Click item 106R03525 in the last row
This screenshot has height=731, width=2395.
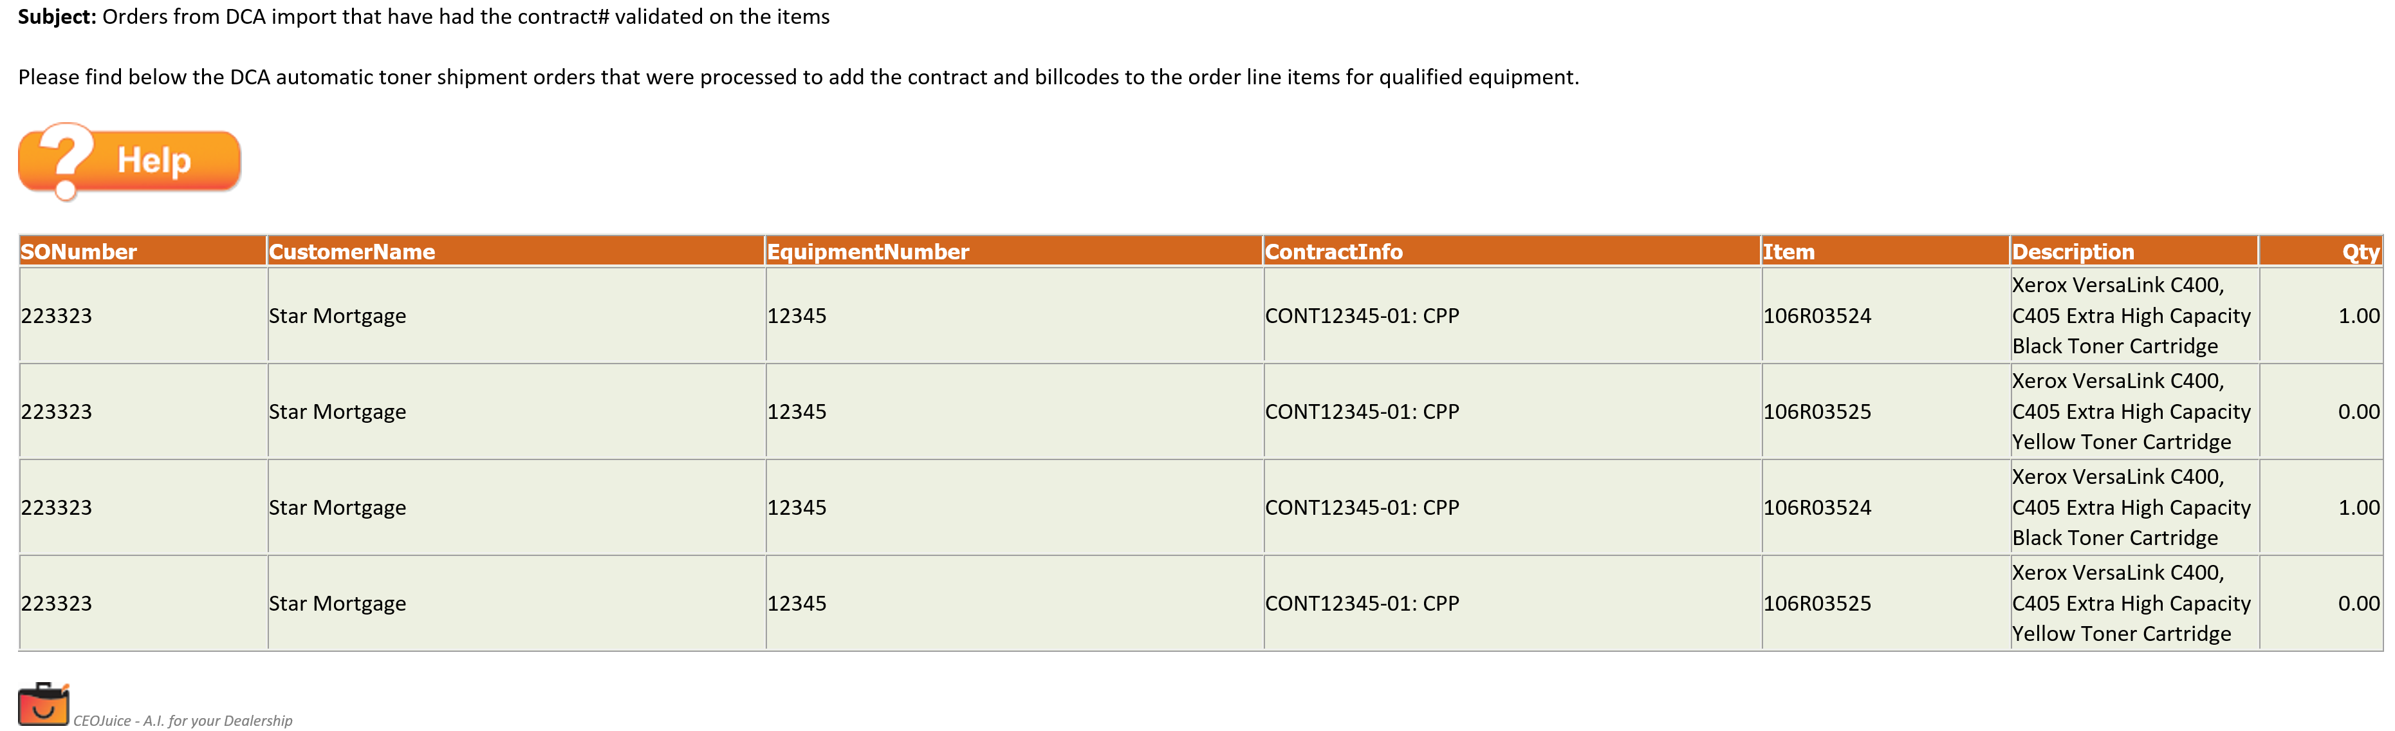click(1817, 604)
